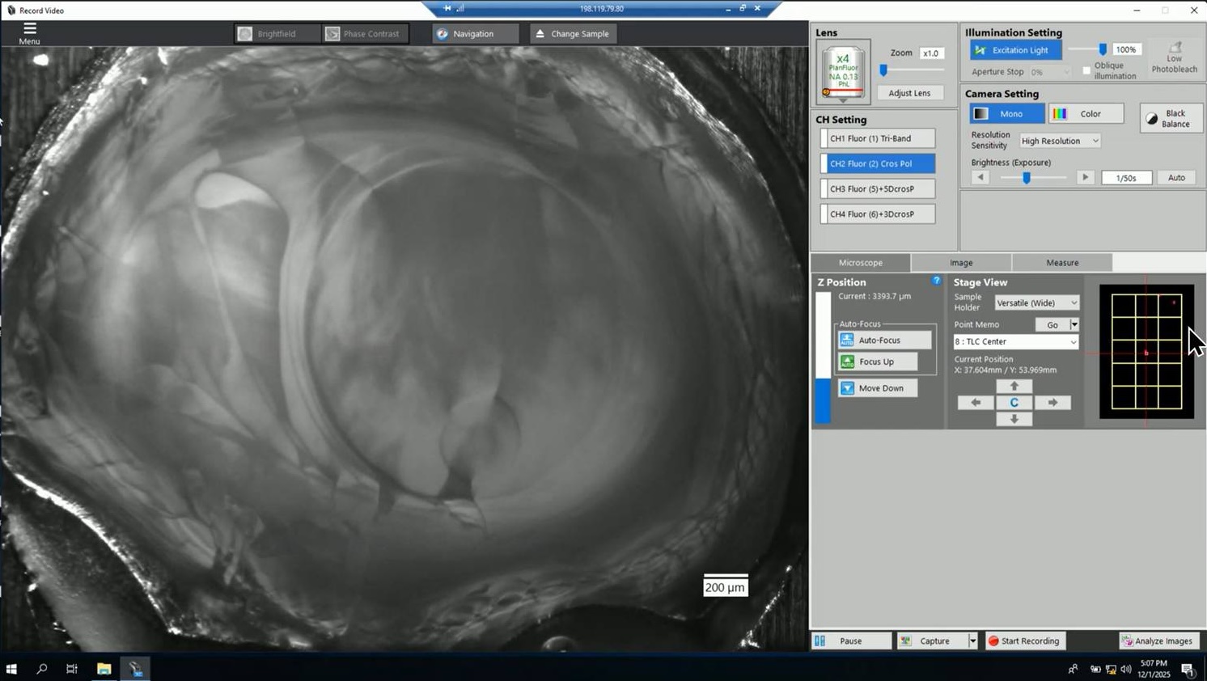
Task: Open File Explorer from the taskbar
Action: pos(104,669)
